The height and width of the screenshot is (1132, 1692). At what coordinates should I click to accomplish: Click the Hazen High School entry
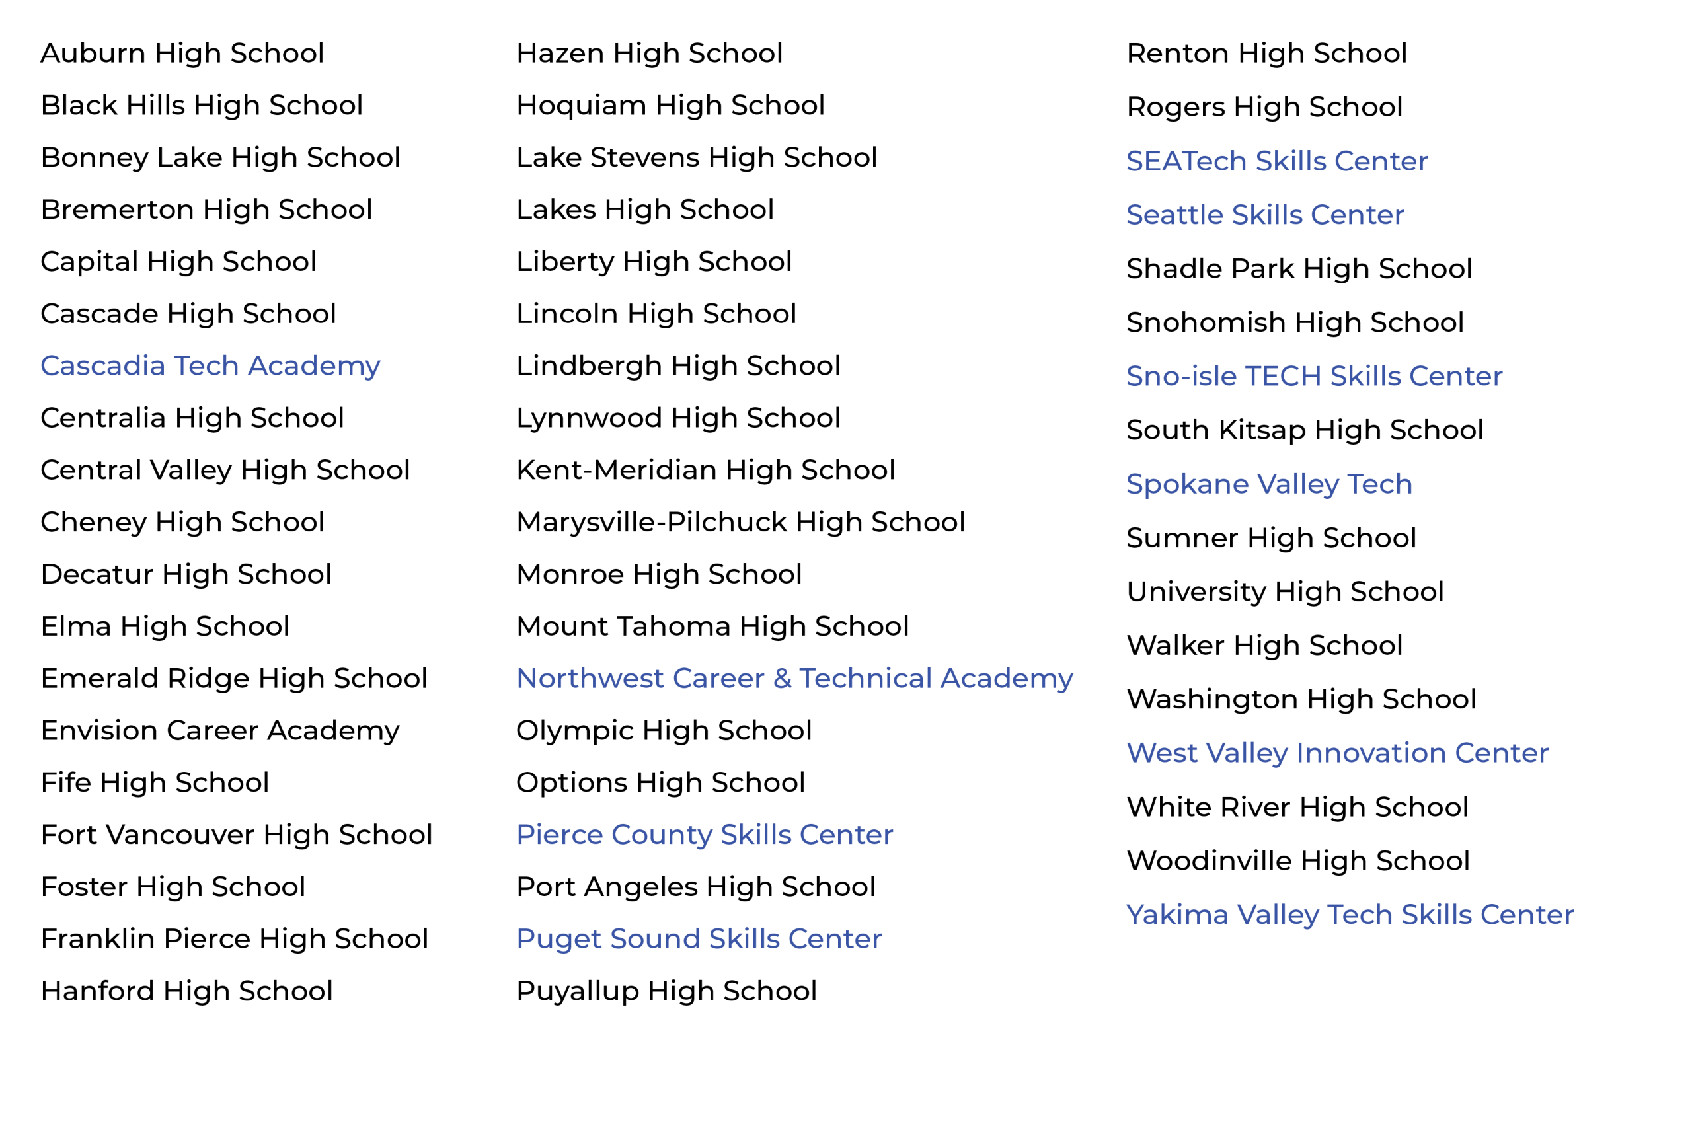coord(649,54)
